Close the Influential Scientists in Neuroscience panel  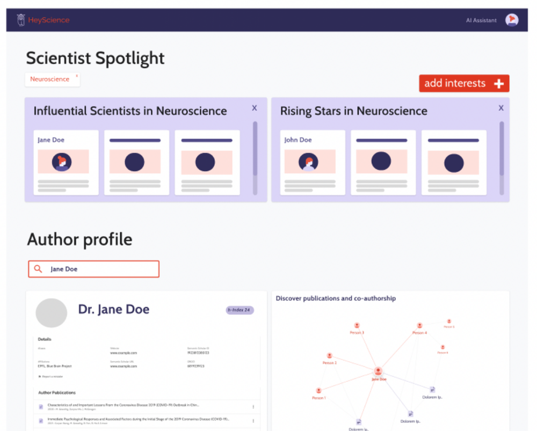255,108
